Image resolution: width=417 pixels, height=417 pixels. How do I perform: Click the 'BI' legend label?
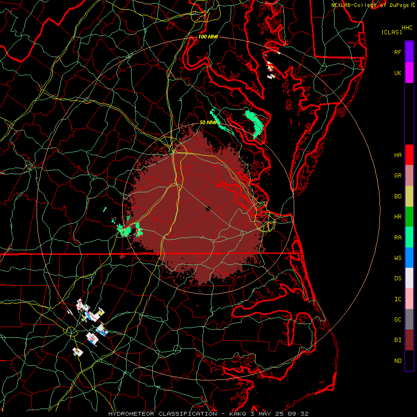(398, 340)
